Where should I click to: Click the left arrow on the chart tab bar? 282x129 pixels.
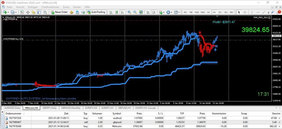coord(276,108)
